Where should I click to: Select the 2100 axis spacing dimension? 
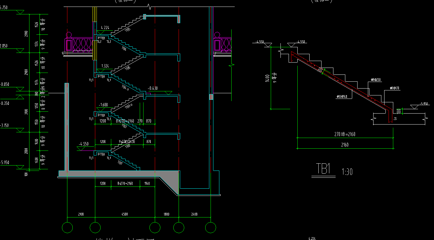pos(81,214)
